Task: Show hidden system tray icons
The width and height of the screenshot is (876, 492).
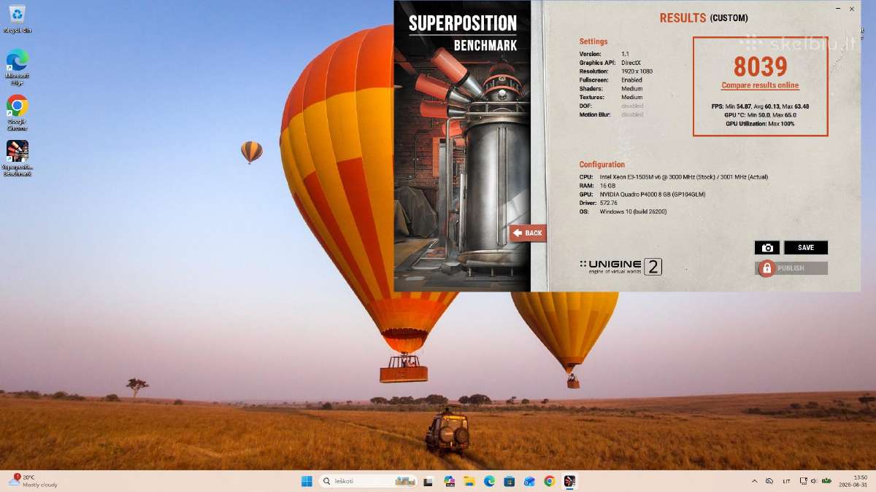Action: [x=754, y=481]
